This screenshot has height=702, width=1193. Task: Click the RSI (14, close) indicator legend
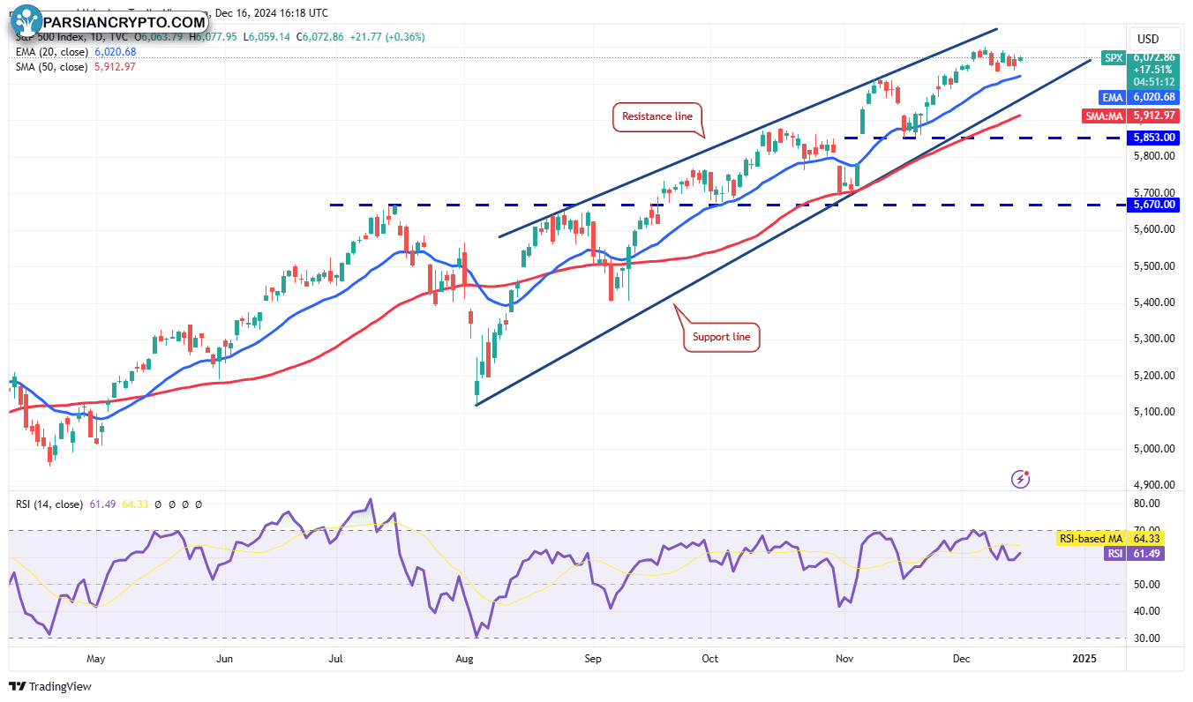(x=49, y=504)
